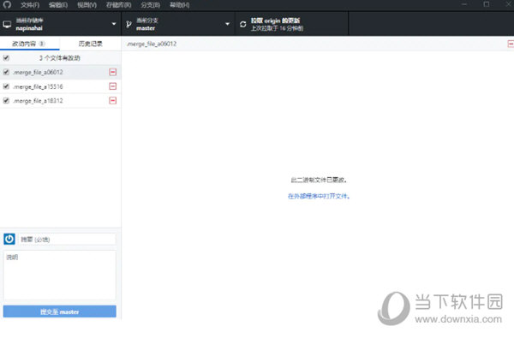
Task: Click the deleted status icon for .merge_file_a18312
Action: pyautogui.click(x=113, y=101)
